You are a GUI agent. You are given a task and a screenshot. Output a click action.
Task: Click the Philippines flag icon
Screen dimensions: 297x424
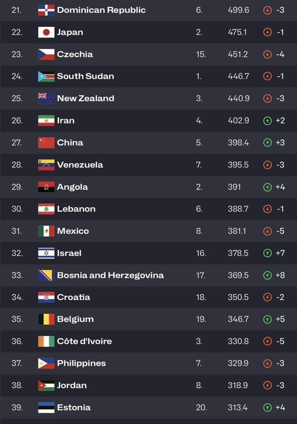click(x=46, y=363)
